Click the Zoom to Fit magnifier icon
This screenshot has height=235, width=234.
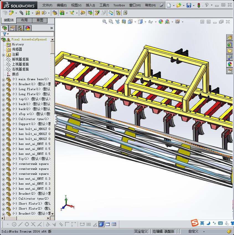click(x=104, y=22)
